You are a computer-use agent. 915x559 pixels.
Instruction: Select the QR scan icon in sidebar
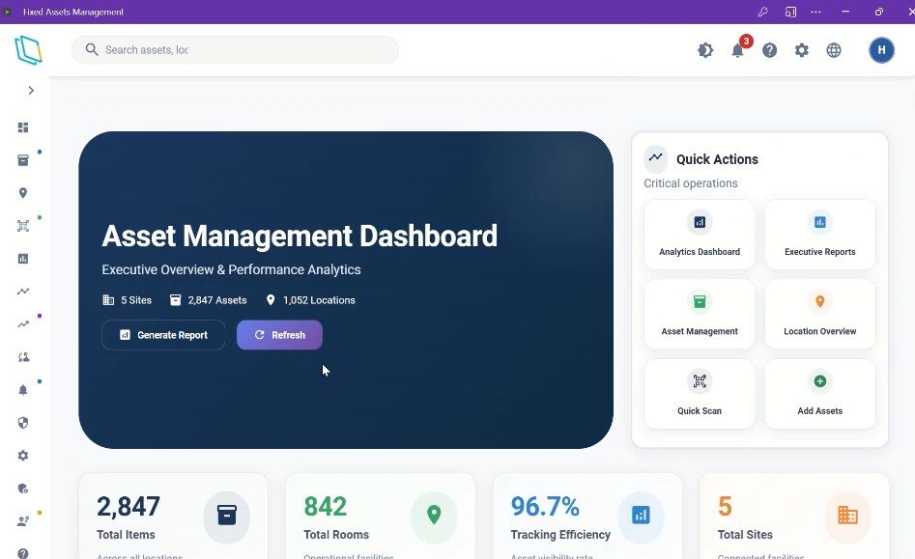[x=23, y=226]
